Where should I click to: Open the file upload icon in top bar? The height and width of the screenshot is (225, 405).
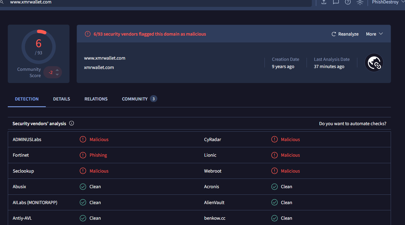click(323, 2)
